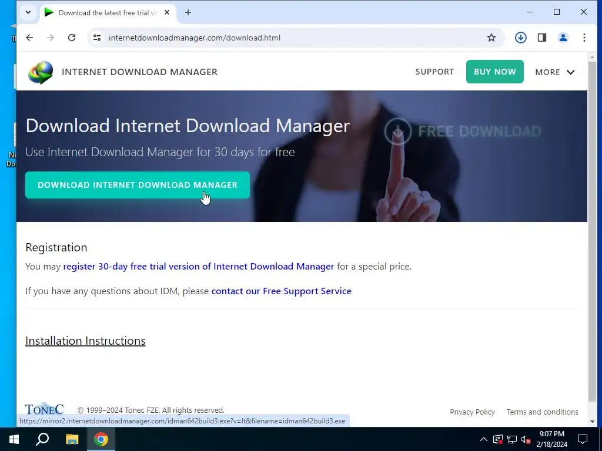This screenshot has height=451, width=602.
Task: Show hidden system tray icons
Action: [484, 439]
